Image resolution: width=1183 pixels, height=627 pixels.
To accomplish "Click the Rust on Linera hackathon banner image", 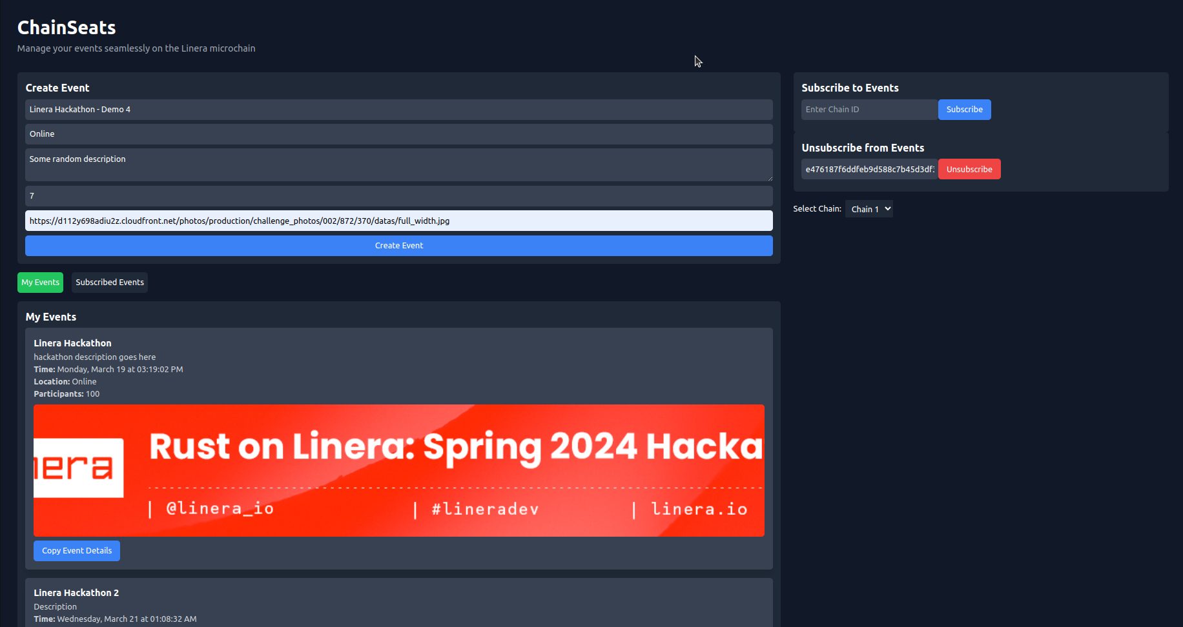I will pos(398,471).
